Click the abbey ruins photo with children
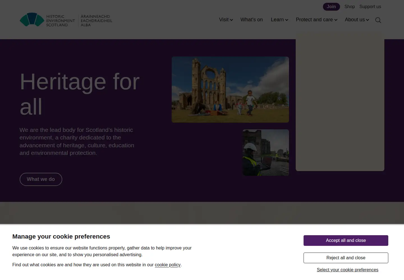 (230, 90)
